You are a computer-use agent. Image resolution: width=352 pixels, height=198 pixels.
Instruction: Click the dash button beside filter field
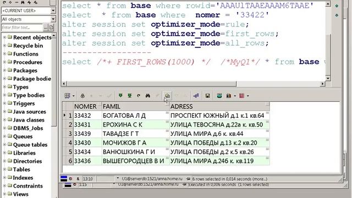[x=46, y=28]
